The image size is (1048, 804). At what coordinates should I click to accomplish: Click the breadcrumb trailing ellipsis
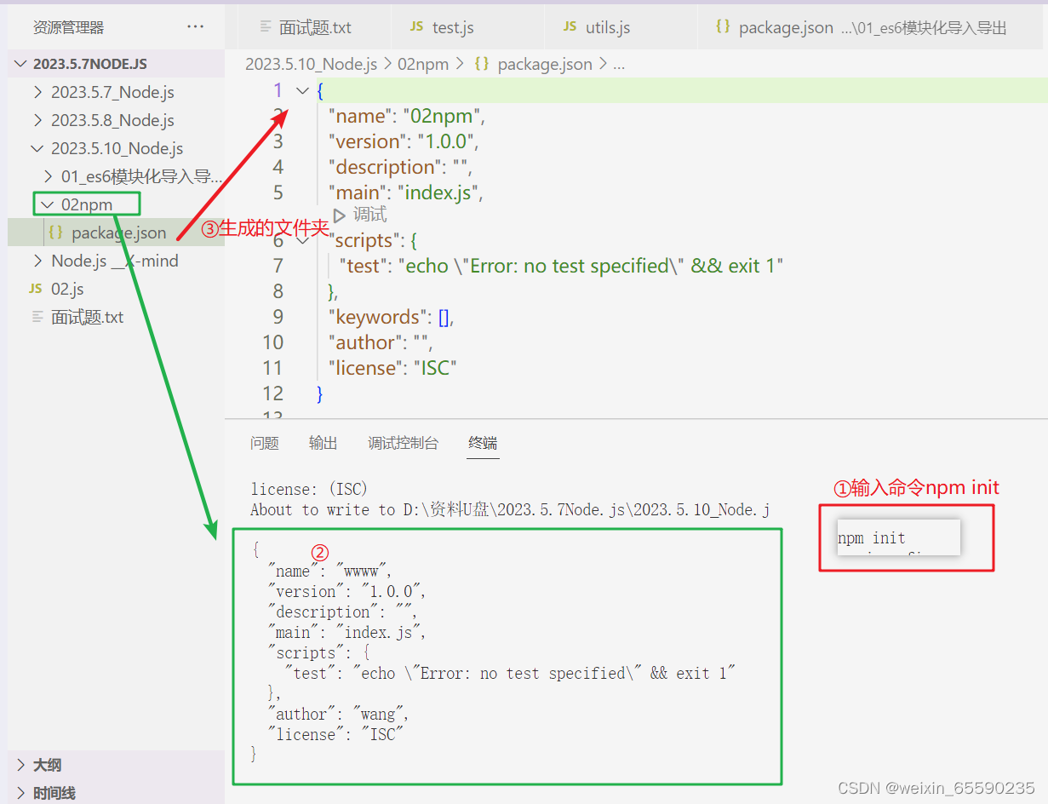(x=619, y=64)
